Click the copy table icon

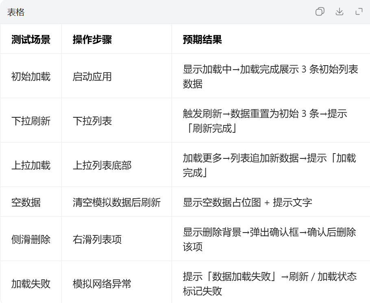[320, 11]
